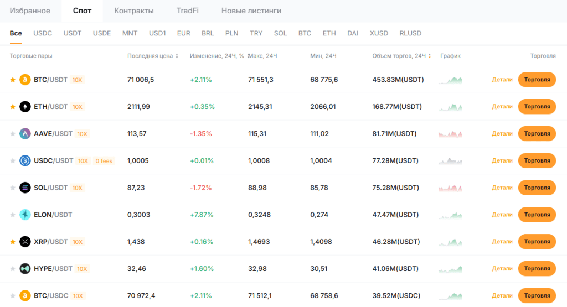Remove ETH/USDT from favorites via star

click(x=13, y=107)
